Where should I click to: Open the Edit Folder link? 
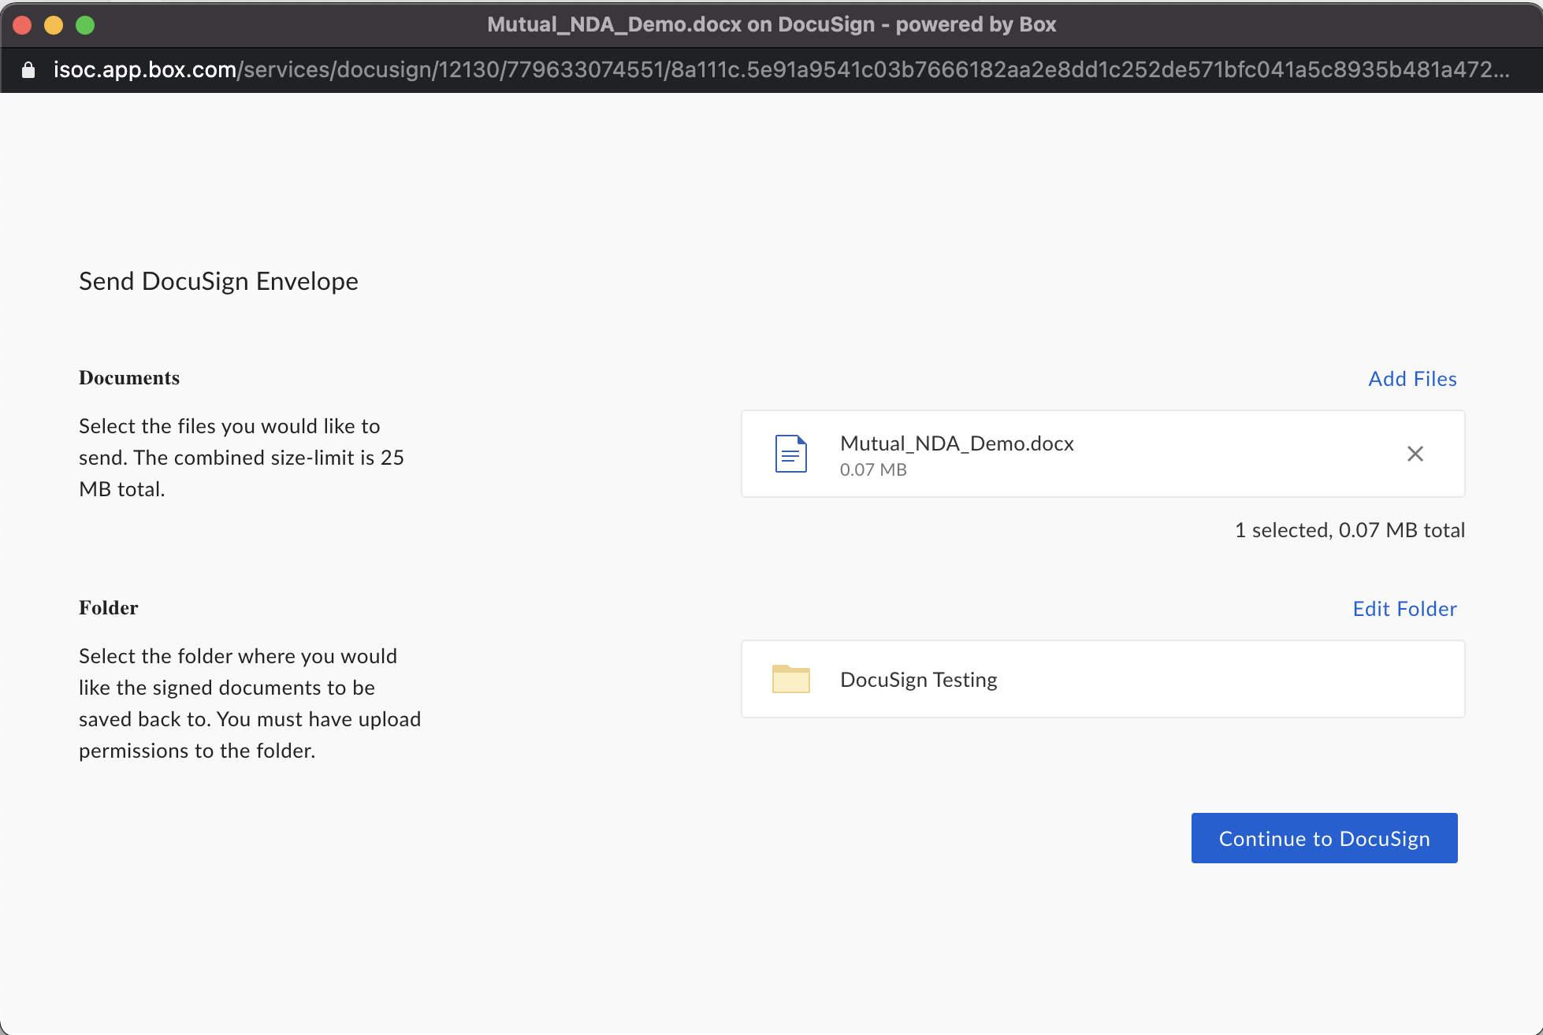[1404, 609]
